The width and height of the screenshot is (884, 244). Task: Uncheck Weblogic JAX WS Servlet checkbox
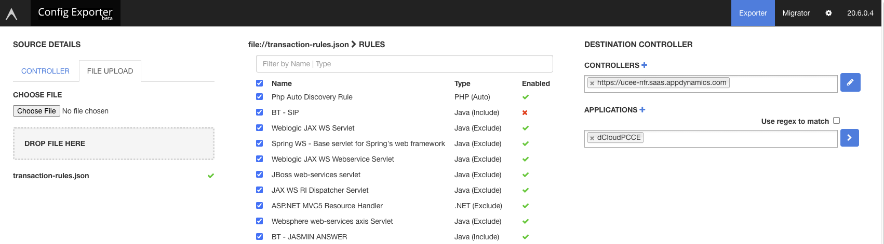pyautogui.click(x=260, y=127)
